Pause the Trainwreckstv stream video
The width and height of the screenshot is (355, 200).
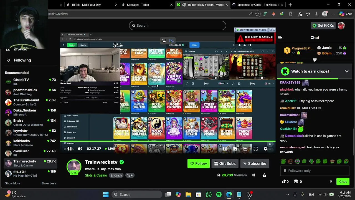click(70, 149)
